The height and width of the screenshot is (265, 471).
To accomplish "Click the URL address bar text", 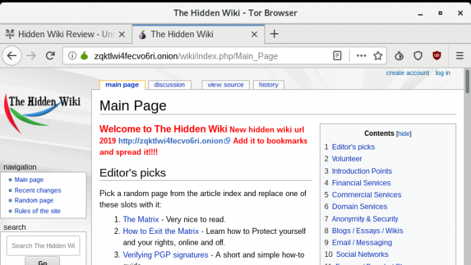I will 186,56.
